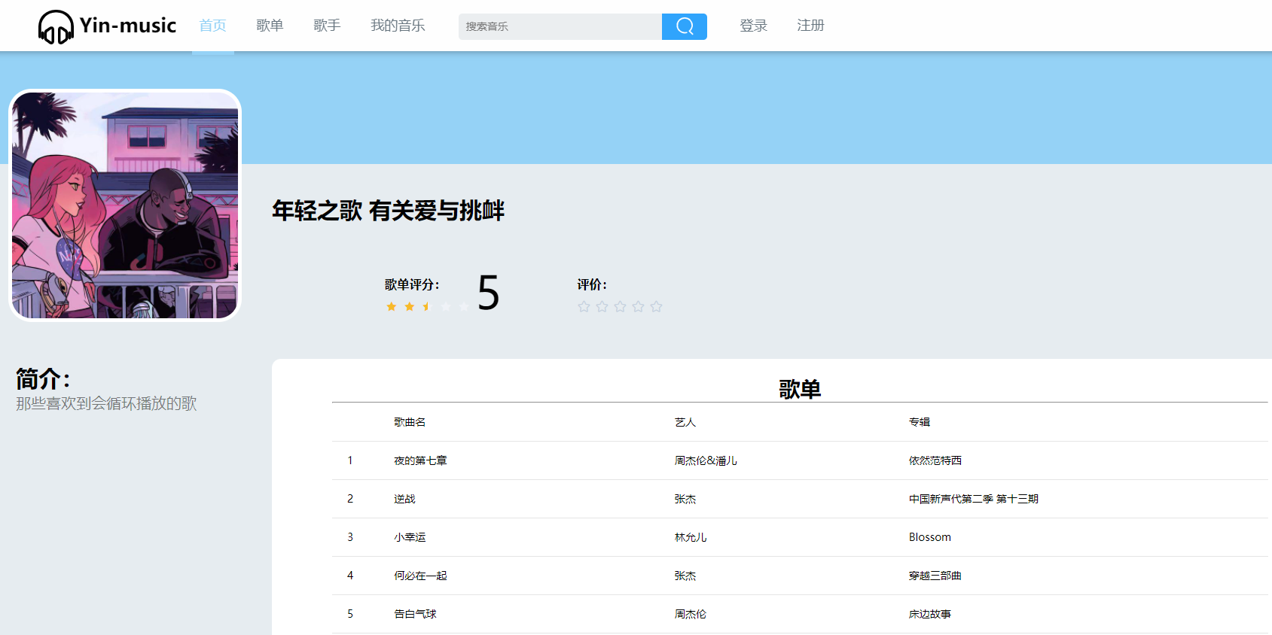The height and width of the screenshot is (635, 1272).
Task: Click artist 张杰 in the 何必在一起 row
Action: pyautogui.click(x=685, y=576)
